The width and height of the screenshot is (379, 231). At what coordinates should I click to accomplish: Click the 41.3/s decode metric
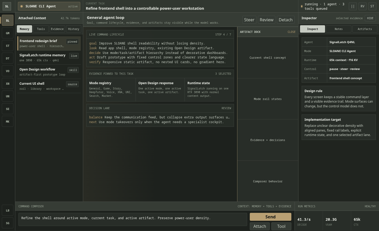(x=309, y=222)
